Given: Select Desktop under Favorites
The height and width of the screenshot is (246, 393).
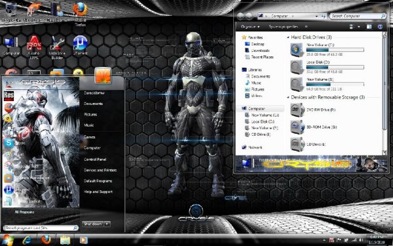Looking at the screenshot, I should [255, 44].
